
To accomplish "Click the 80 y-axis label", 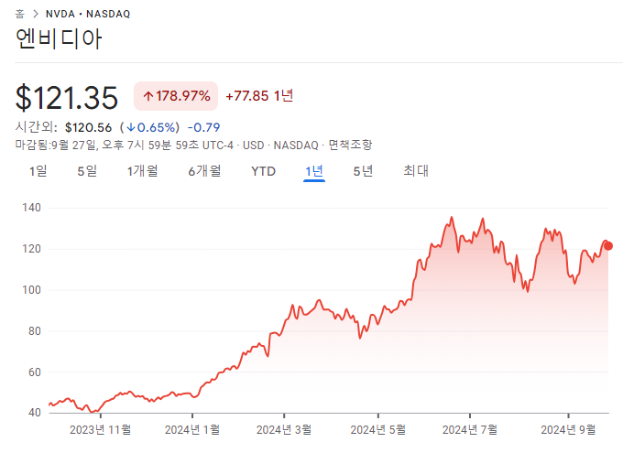I will point(35,331).
